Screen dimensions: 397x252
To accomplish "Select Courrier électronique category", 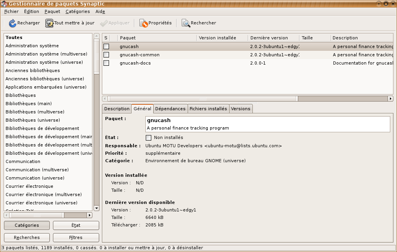I will (48, 186).
